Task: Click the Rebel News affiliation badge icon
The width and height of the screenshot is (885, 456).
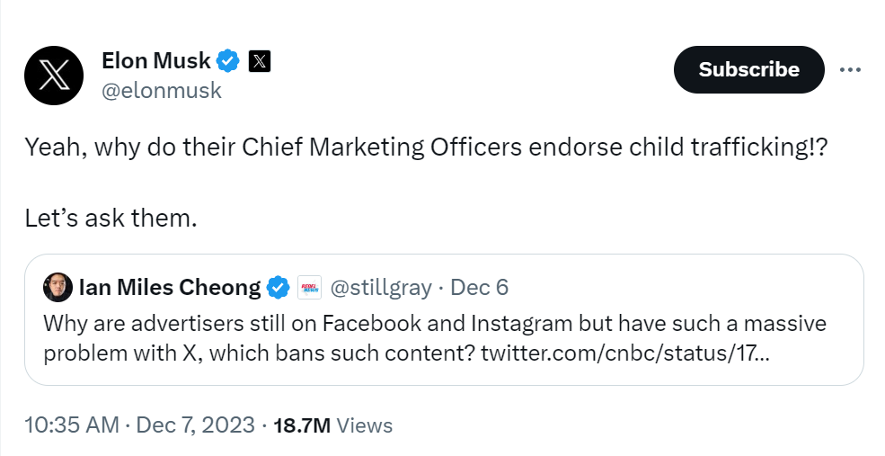Action: [309, 287]
